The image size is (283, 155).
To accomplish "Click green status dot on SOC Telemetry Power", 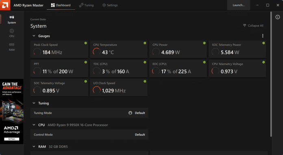I will coord(263,43).
